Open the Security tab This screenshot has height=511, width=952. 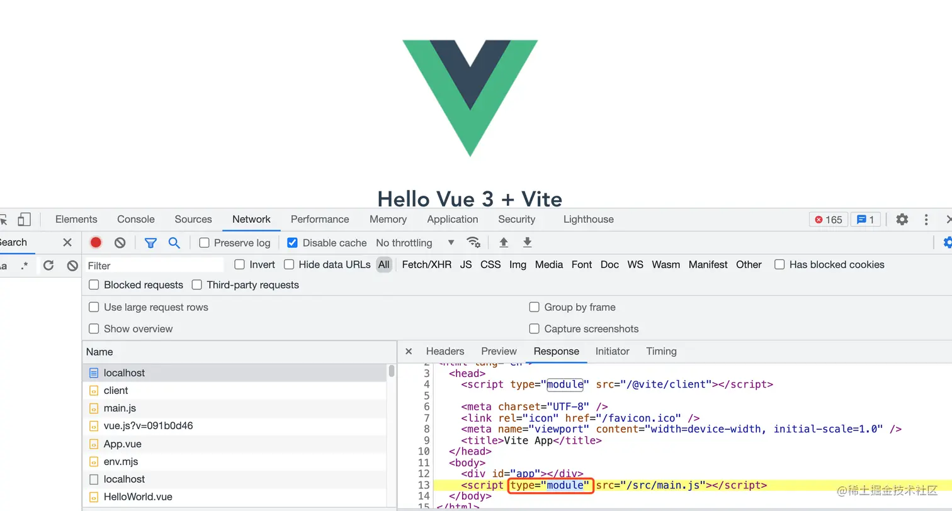tap(516, 219)
